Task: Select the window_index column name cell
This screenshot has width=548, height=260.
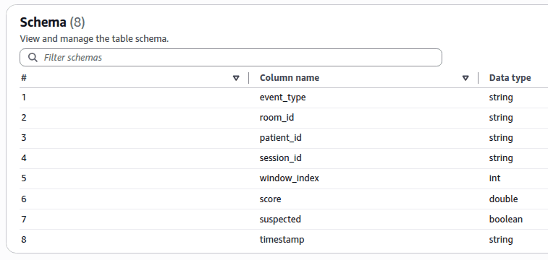Action: point(290,178)
